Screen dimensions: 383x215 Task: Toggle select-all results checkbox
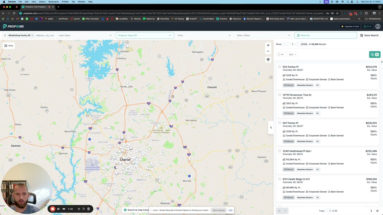click(x=279, y=54)
